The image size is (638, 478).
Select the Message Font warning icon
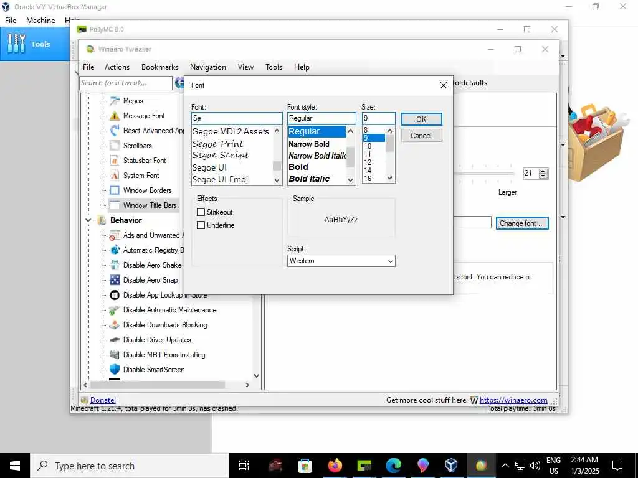coord(115,116)
